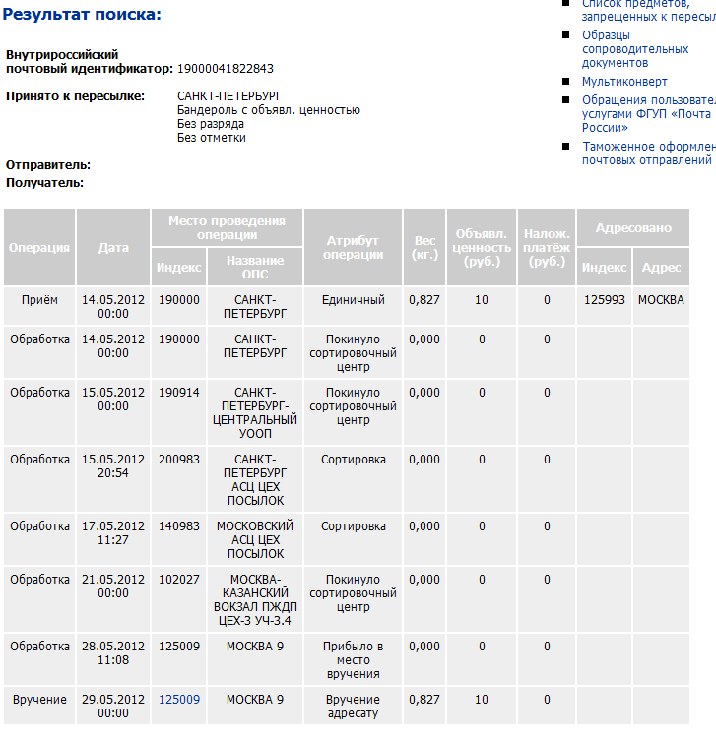The height and width of the screenshot is (740, 716).
Task: Click the МОСКОВСКИЙ АСЦ ЦЕХ ПОСЫЛОК cell
Action: [255, 540]
